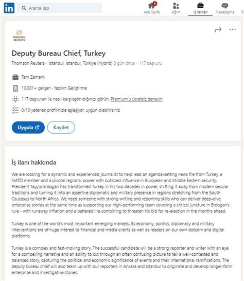The height and width of the screenshot is (281, 244).
Task: Click the Uygula apply button
Action: point(28,128)
